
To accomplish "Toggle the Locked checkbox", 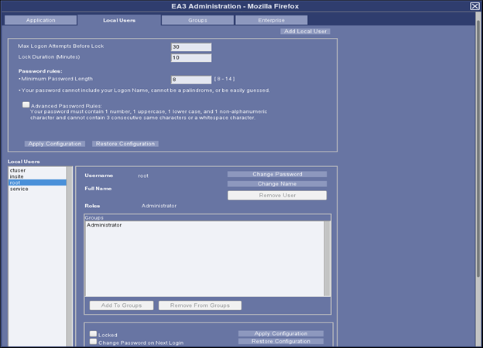I will tap(93, 334).
